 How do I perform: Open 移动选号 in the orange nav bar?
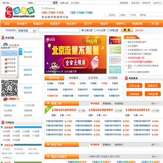coord(22,24)
